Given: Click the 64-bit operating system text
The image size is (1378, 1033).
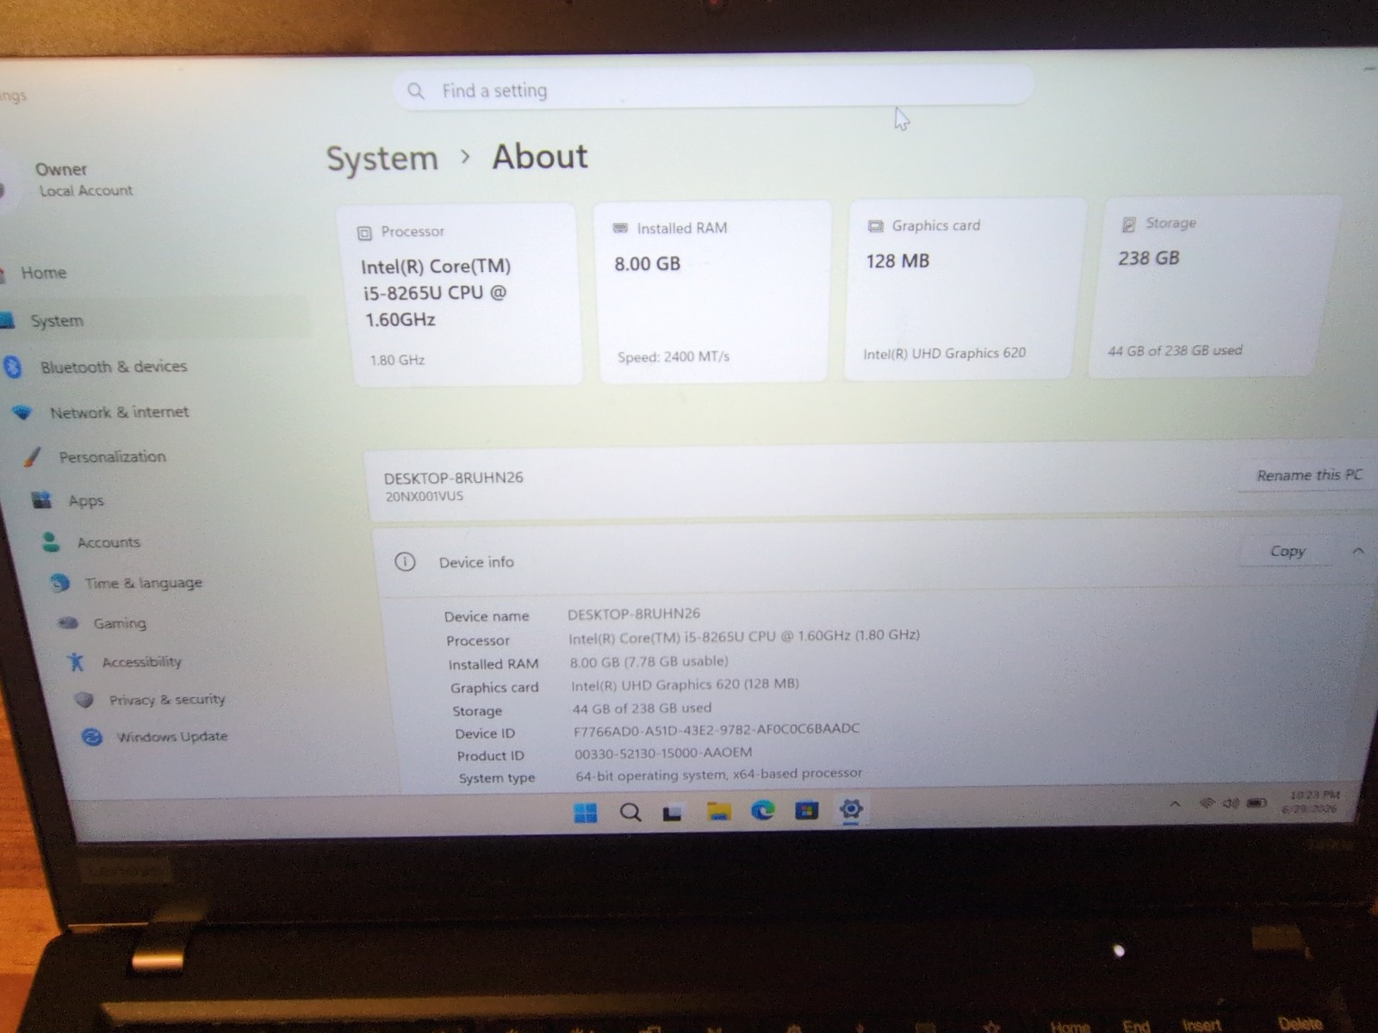Looking at the screenshot, I should [x=719, y=774].
